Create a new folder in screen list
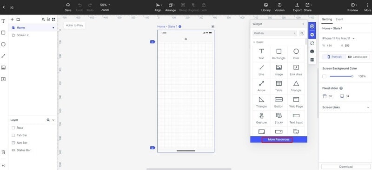The image size is (372, 170). coord(18,19)
